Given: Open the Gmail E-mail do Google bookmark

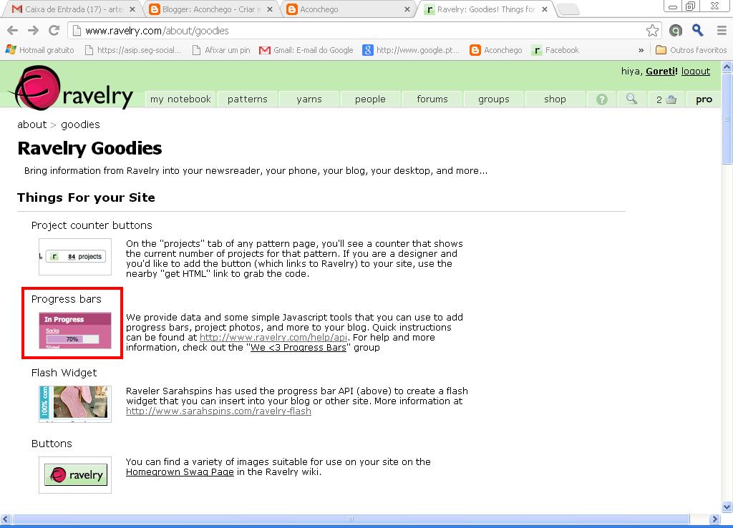Looking at the screenshot, I should click(x=306, y=50).
